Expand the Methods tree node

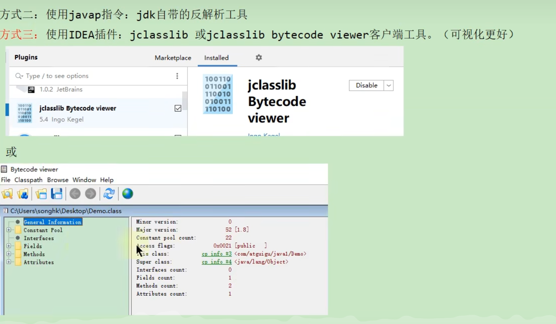(9, 254)
